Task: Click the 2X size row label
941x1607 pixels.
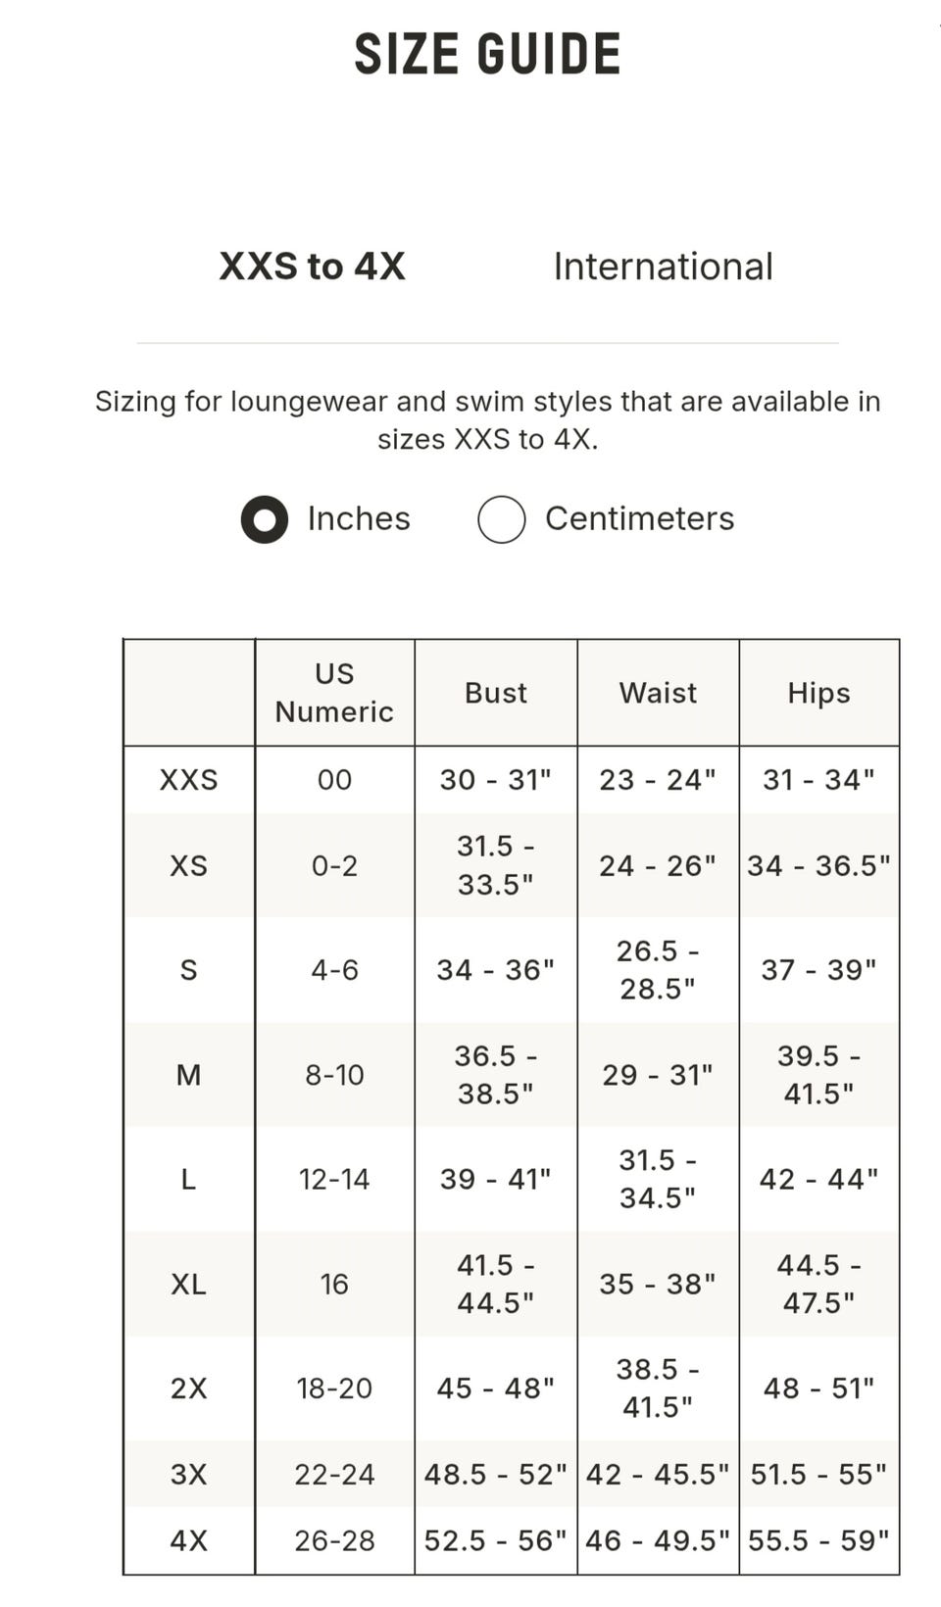Action: [x=189, y=1388]
